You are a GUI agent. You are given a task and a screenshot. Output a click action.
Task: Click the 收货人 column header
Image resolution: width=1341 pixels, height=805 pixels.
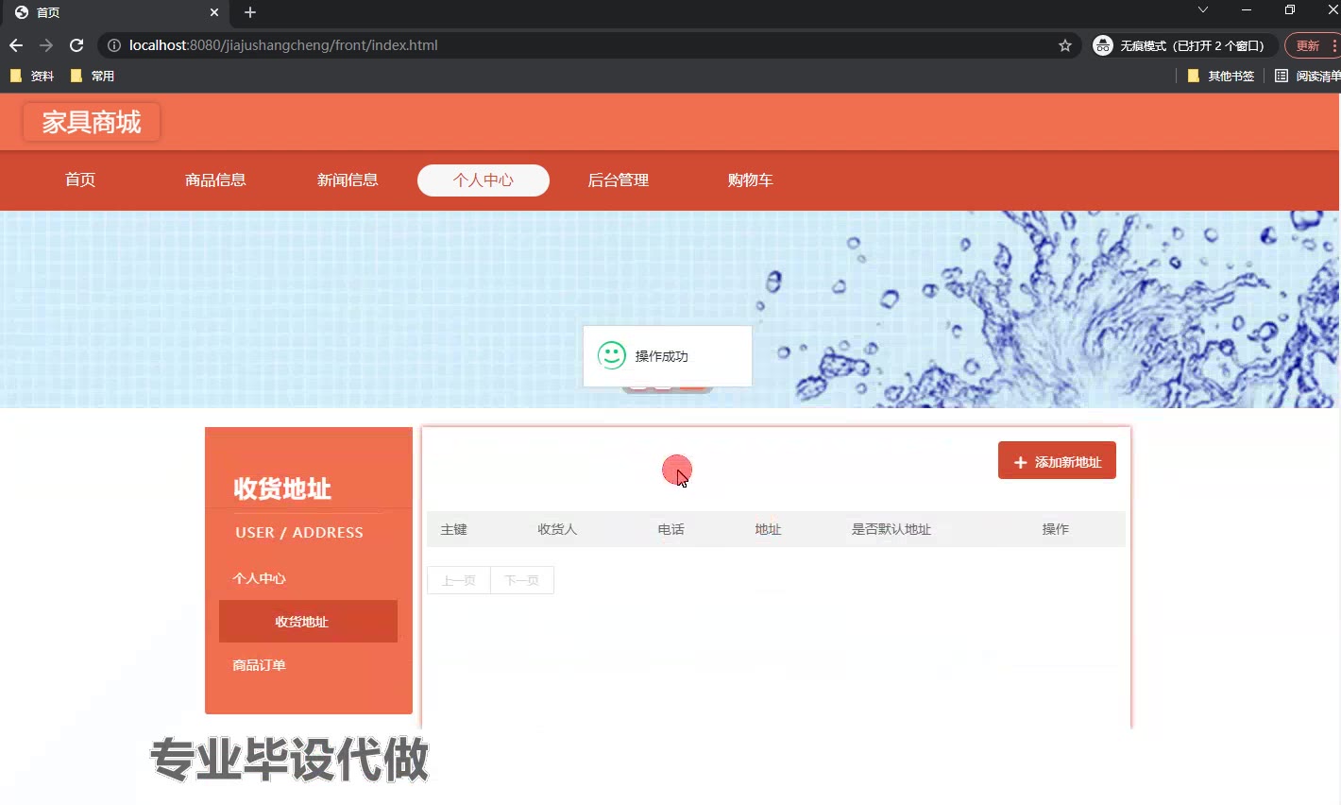[557, 529]
